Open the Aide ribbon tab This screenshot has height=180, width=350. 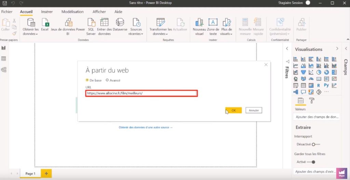(118, 12)
